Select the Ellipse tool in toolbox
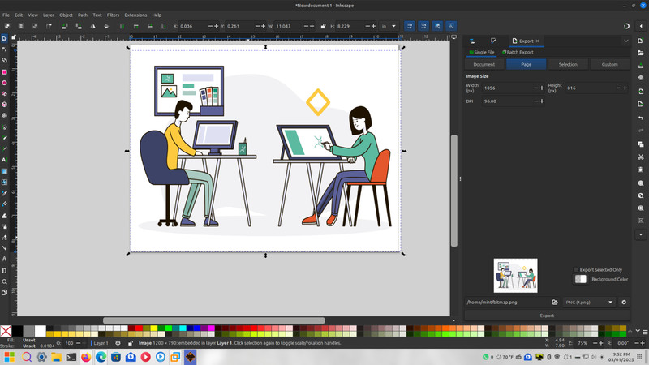649x365 pixels. coord(5,83)
